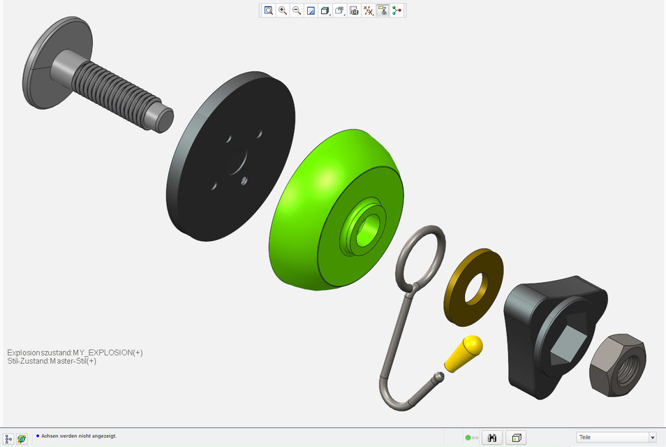Toggle the Annotation Display button
666x447 pixels.
[x=383, y=10]
